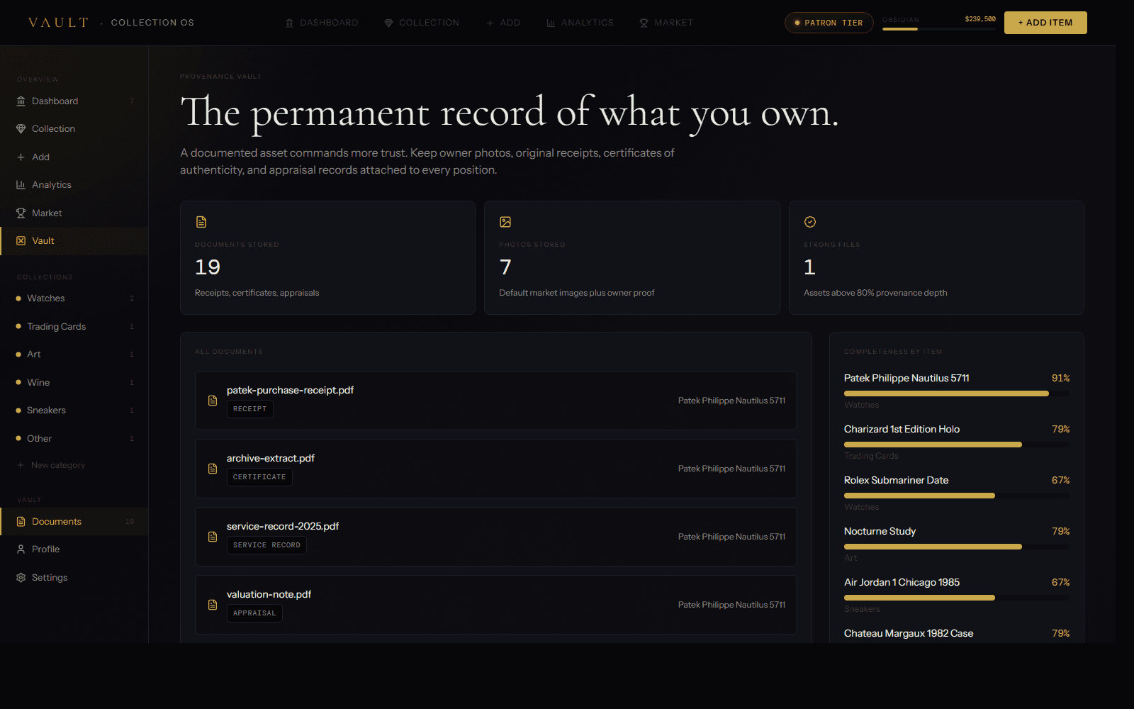Click the top nav Market trophy icon
The height and width of the screenshot is (709, 1134).
pos(644,23)
